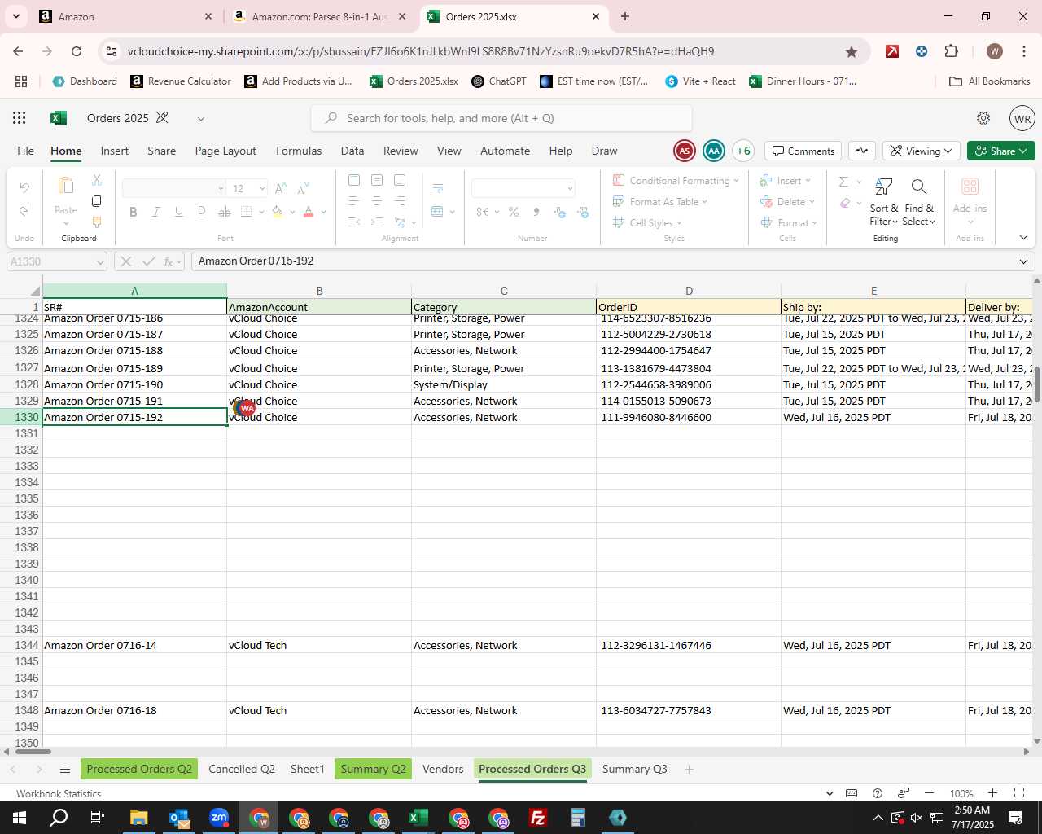Click the AS collaborator avatar
1042x834 pixels.
coord(685,151)
